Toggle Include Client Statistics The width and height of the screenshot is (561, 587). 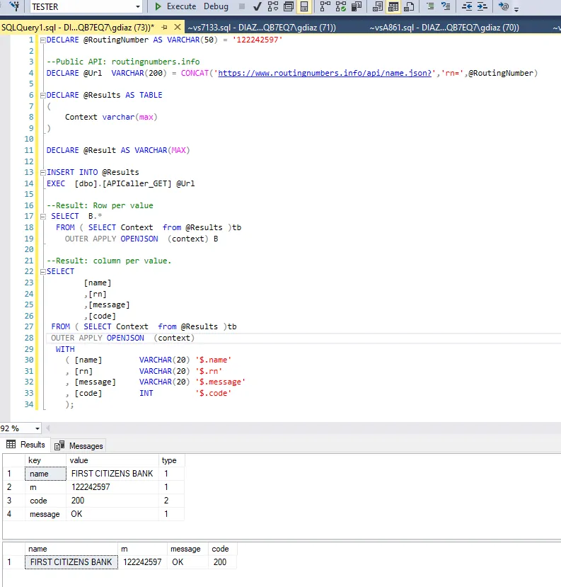coord(357,7)
